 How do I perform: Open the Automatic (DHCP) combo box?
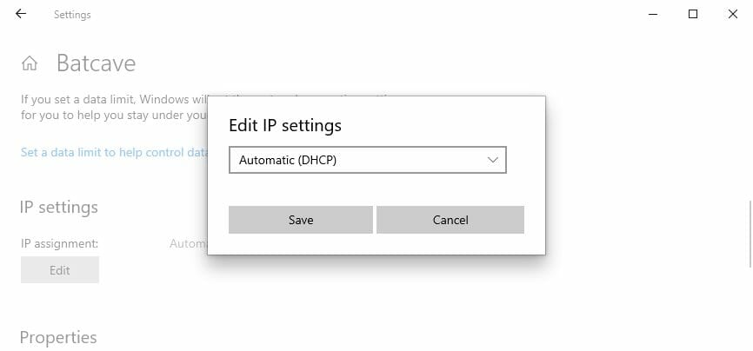(x=368, y=160)
